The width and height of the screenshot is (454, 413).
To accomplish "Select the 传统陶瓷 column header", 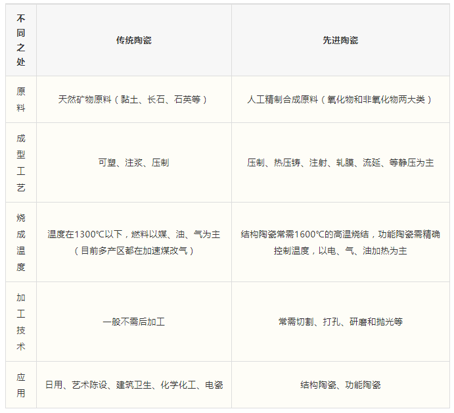I will pos(133,40).
